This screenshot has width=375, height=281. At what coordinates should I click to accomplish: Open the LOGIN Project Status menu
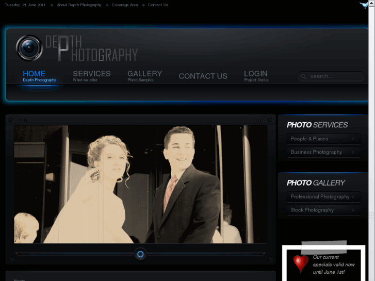(256, 76)
